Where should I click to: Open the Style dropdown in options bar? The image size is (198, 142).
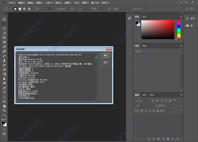click(x=83, y=9)
